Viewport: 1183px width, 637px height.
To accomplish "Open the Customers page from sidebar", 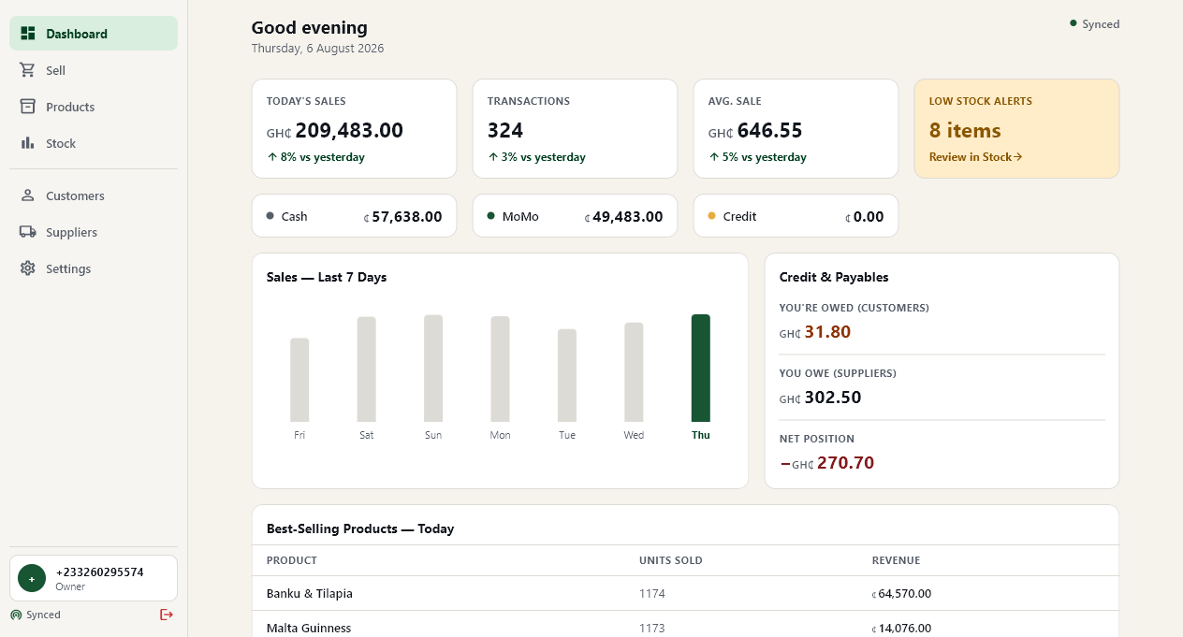I will point(94,195).
